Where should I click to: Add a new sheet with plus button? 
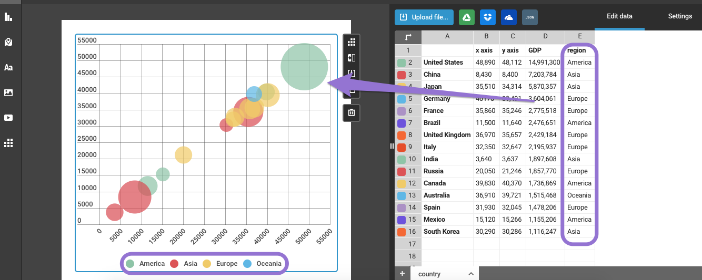pos(402,274)
